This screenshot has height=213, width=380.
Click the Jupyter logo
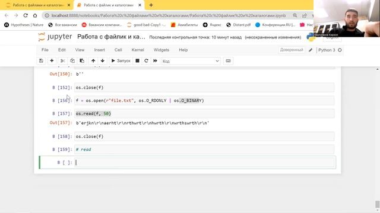point(55,37)
